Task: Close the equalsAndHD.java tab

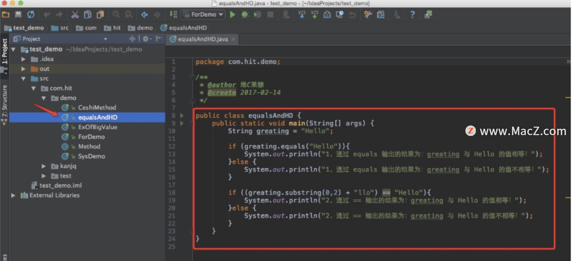Action: [233, 39]
